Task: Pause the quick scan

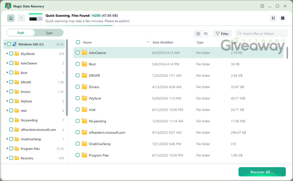Action: [273, 18]
